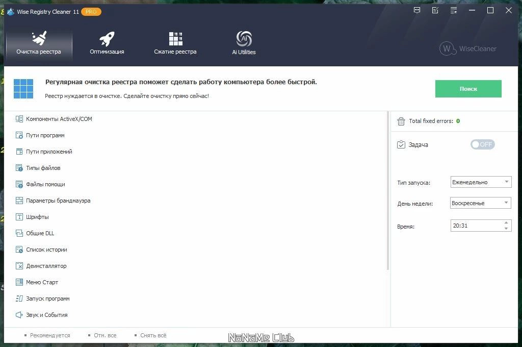Click the Рекомендуется selection link
Screen dimensions: 522x347
[50, 335]
